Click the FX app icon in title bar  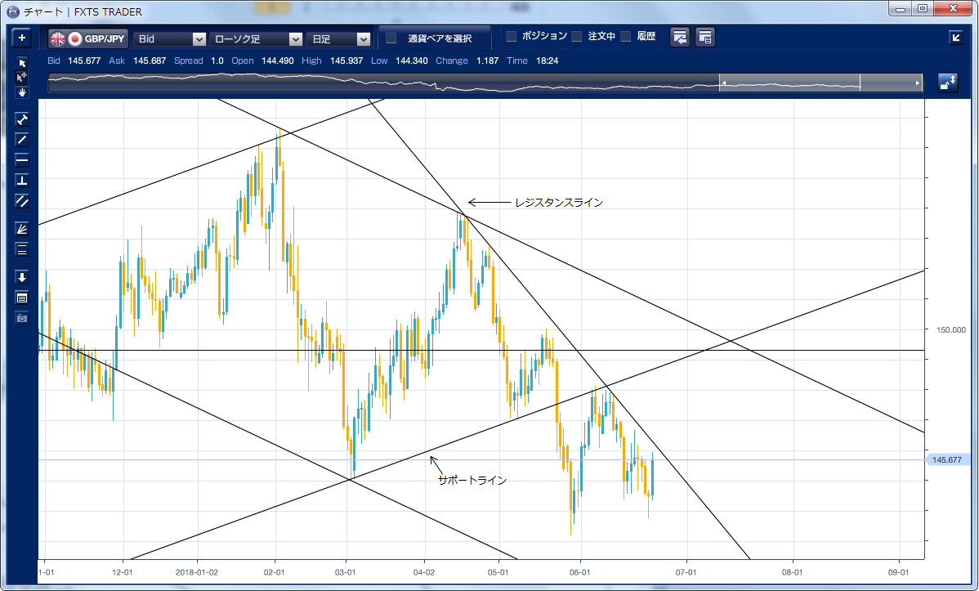click(x=13, y=11)
